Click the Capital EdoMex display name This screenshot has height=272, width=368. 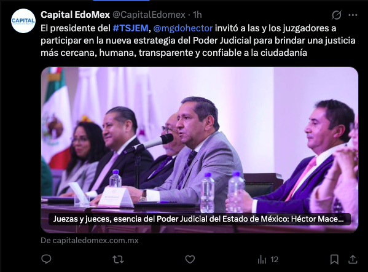click(75, 15)
